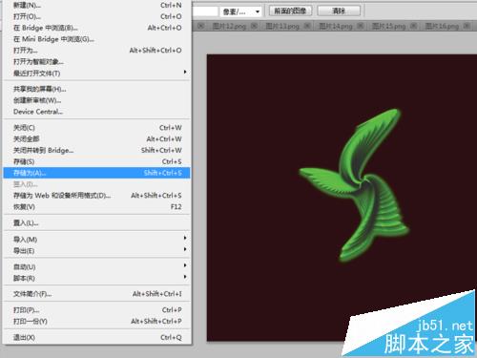Select the highlighted 存储为(A)... item
The width and height of the screenshot is (477, 358).
point(96,173)
